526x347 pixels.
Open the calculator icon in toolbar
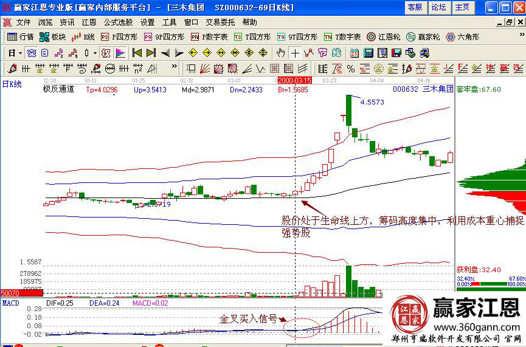click(368, 52)
